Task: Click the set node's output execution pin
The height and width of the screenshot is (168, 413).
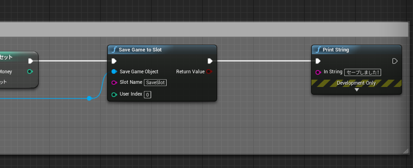Action: click(31, 61)
